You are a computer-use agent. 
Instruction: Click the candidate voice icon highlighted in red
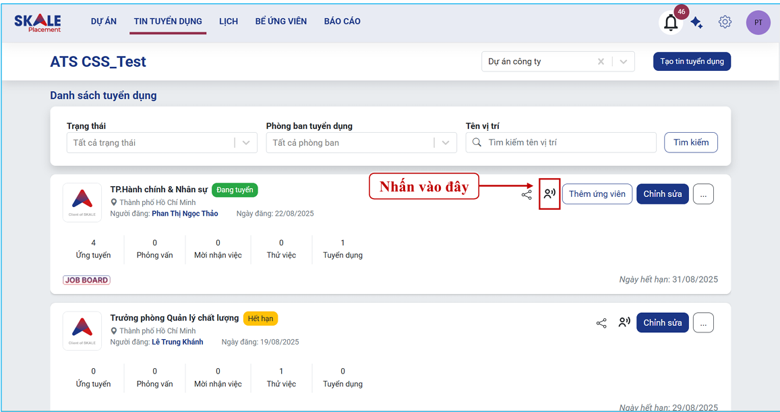(549, 194)
